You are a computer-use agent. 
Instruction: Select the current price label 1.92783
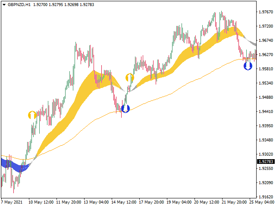point(266,161)
